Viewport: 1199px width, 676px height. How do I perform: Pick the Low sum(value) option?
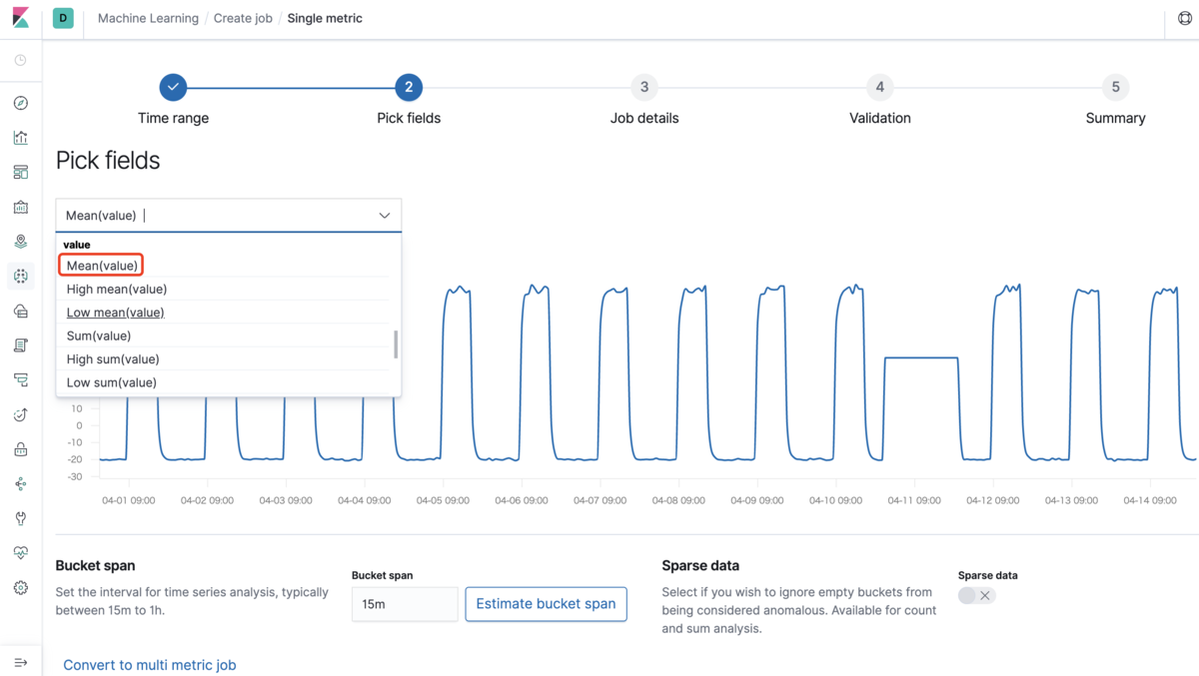point(111,382)
